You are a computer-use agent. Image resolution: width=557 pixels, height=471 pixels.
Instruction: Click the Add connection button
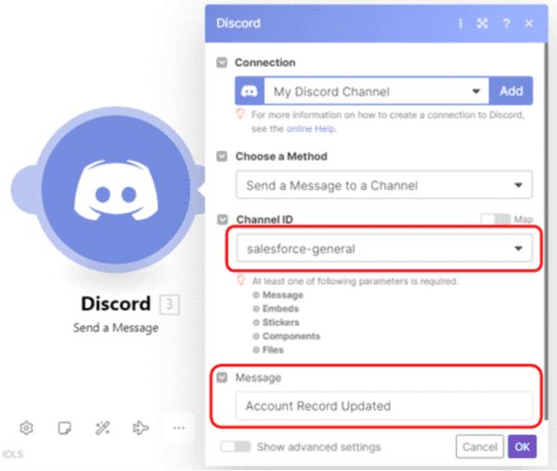pyautogui.click(x=511, y=91)
